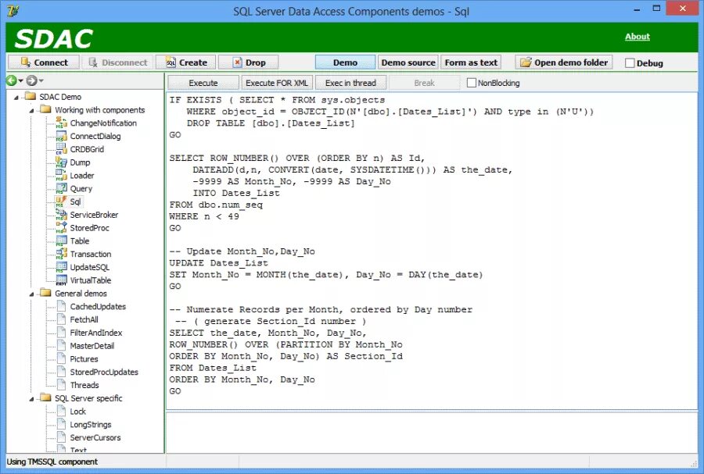704x474 pixels.
Task: Click the SQL Server specific folder icon
Action: coord(45,397)
